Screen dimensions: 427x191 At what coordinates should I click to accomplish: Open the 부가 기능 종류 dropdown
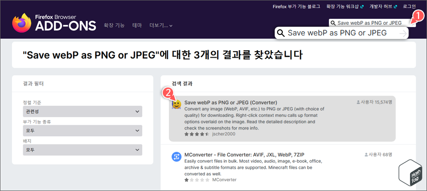[83, 130]
